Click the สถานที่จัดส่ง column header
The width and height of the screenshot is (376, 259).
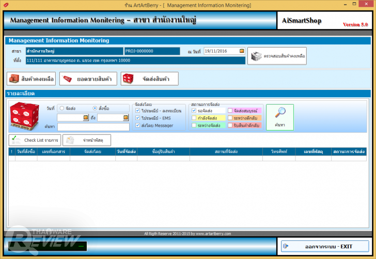point(226,151)
